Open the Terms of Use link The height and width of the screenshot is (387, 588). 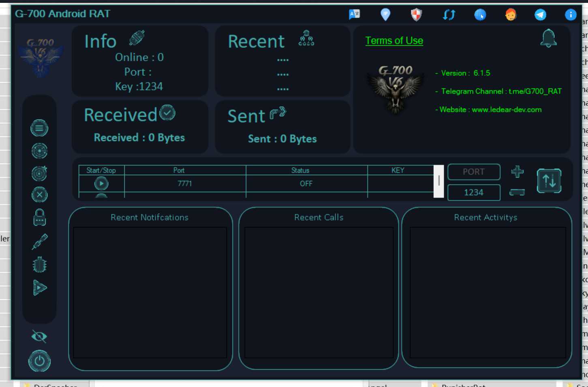[394, 41]
